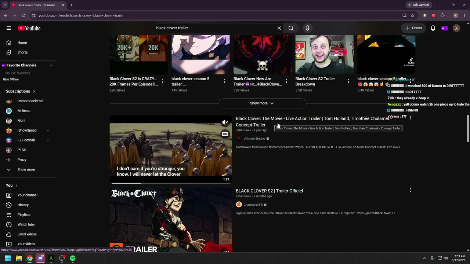
Task: Click the purple extension icon beside notifications
Action: pyautogui.click(x=445, y=28)
